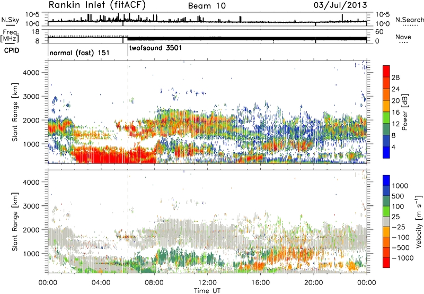The image size is (424, 294).
Task: Click the date '03/Jul/2013'
Action: 340,5
